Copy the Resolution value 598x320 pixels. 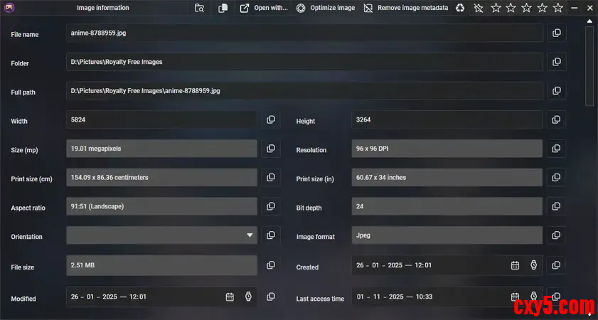557,149
